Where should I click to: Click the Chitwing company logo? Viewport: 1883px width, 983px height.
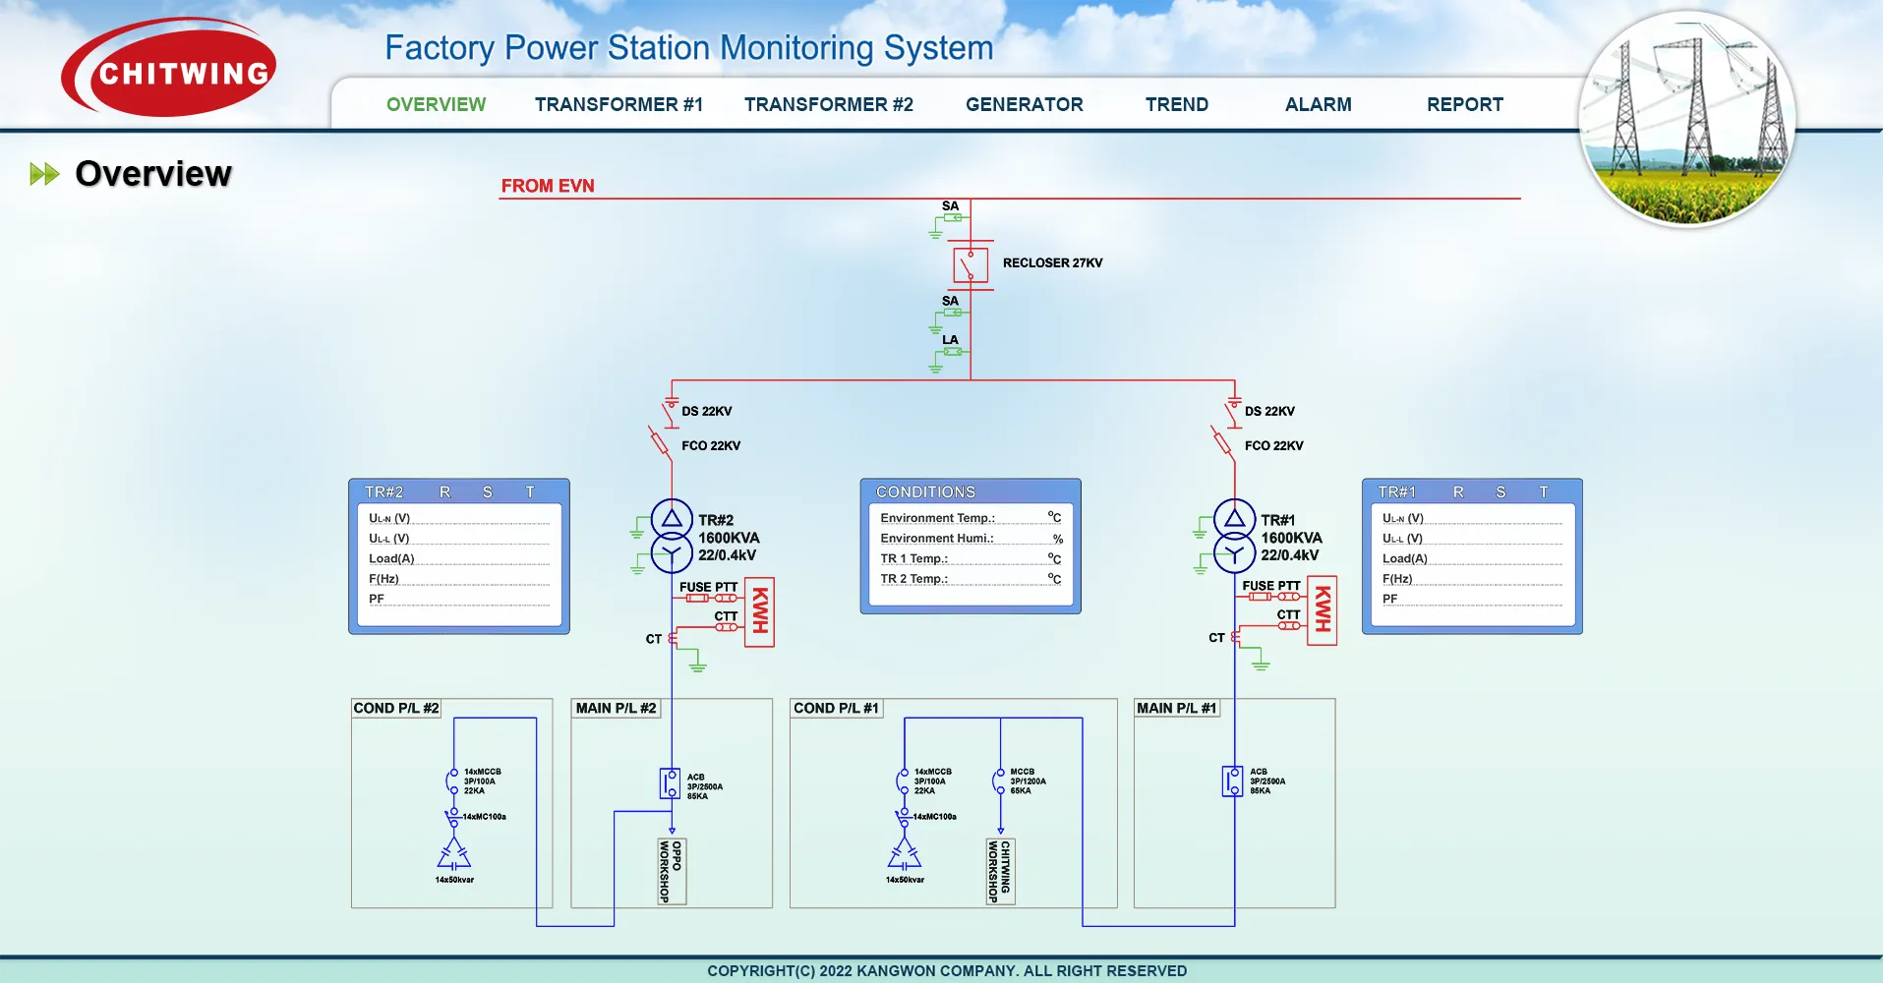pos(169,71)
